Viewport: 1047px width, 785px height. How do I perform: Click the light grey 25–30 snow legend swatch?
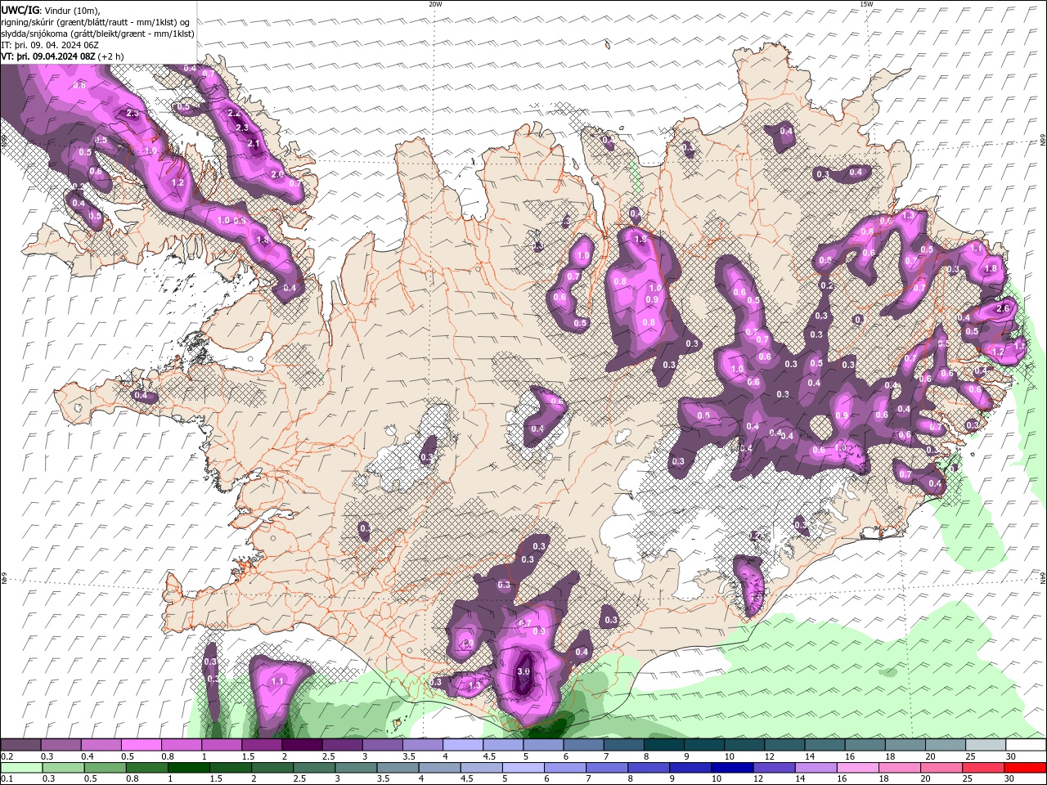point(986,745)
